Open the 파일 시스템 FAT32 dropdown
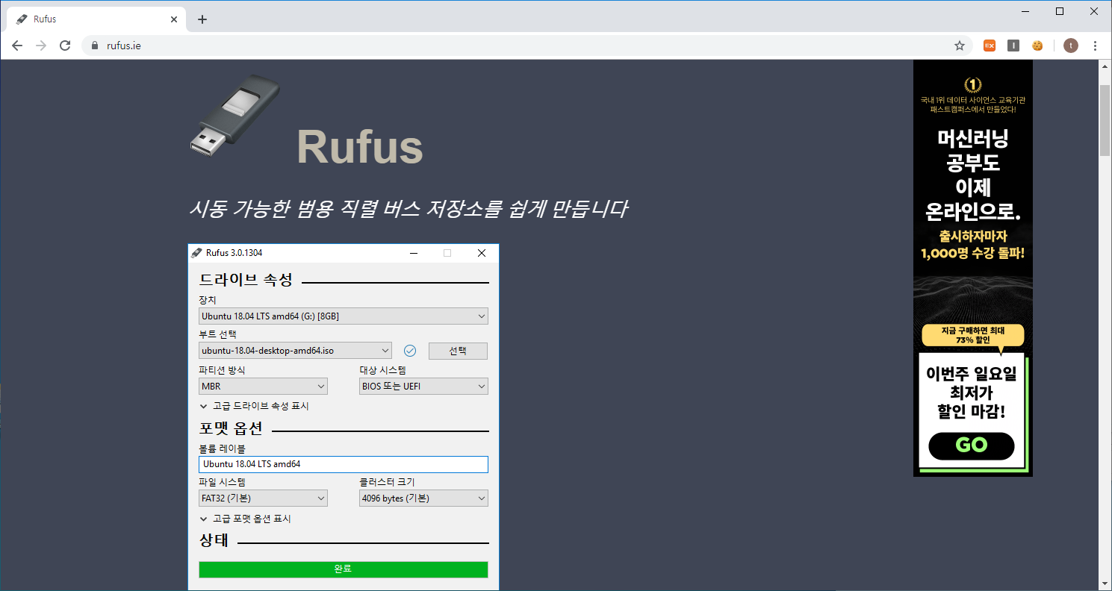 click(263, 498)
